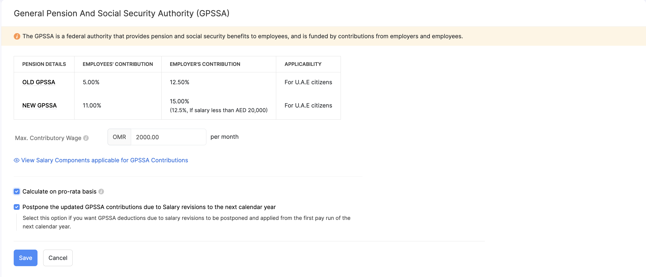Open View Salary Components applicable for GPSSA link
Screen dimensions: 646x277
click(x=104, y=160)
